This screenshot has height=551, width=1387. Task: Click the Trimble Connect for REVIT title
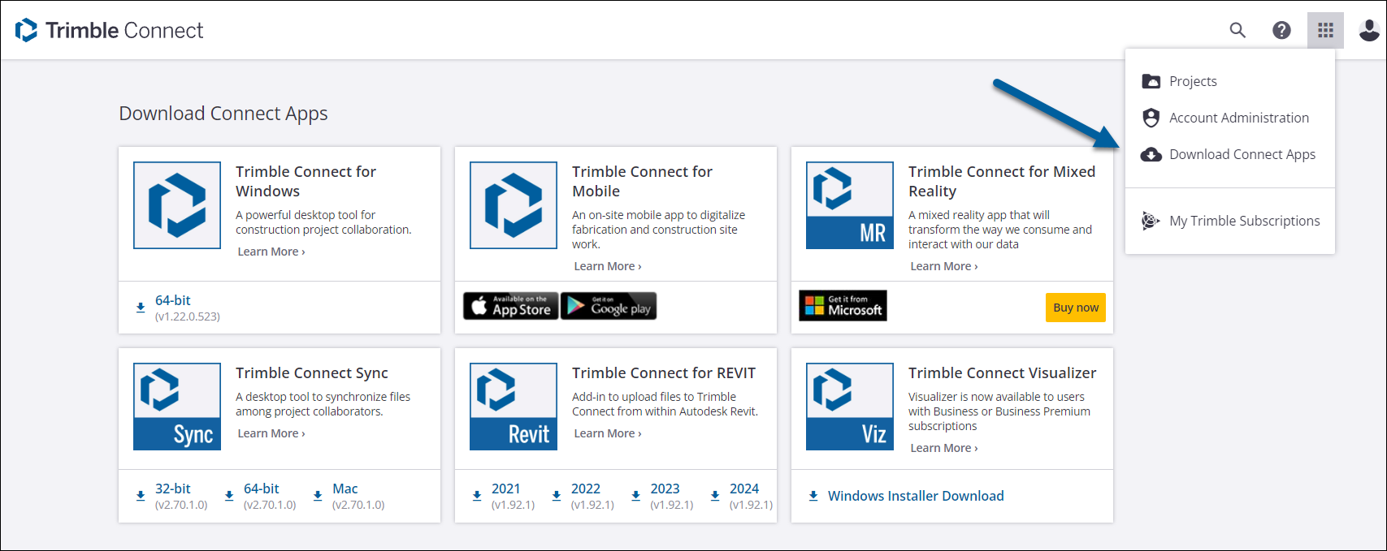tap(664, 372)
